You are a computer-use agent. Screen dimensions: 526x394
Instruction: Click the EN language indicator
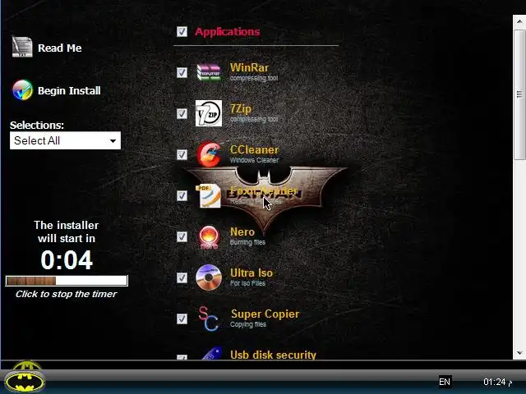point(445,382)
